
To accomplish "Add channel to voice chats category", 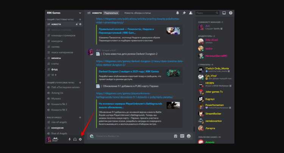I will point(80,83).
